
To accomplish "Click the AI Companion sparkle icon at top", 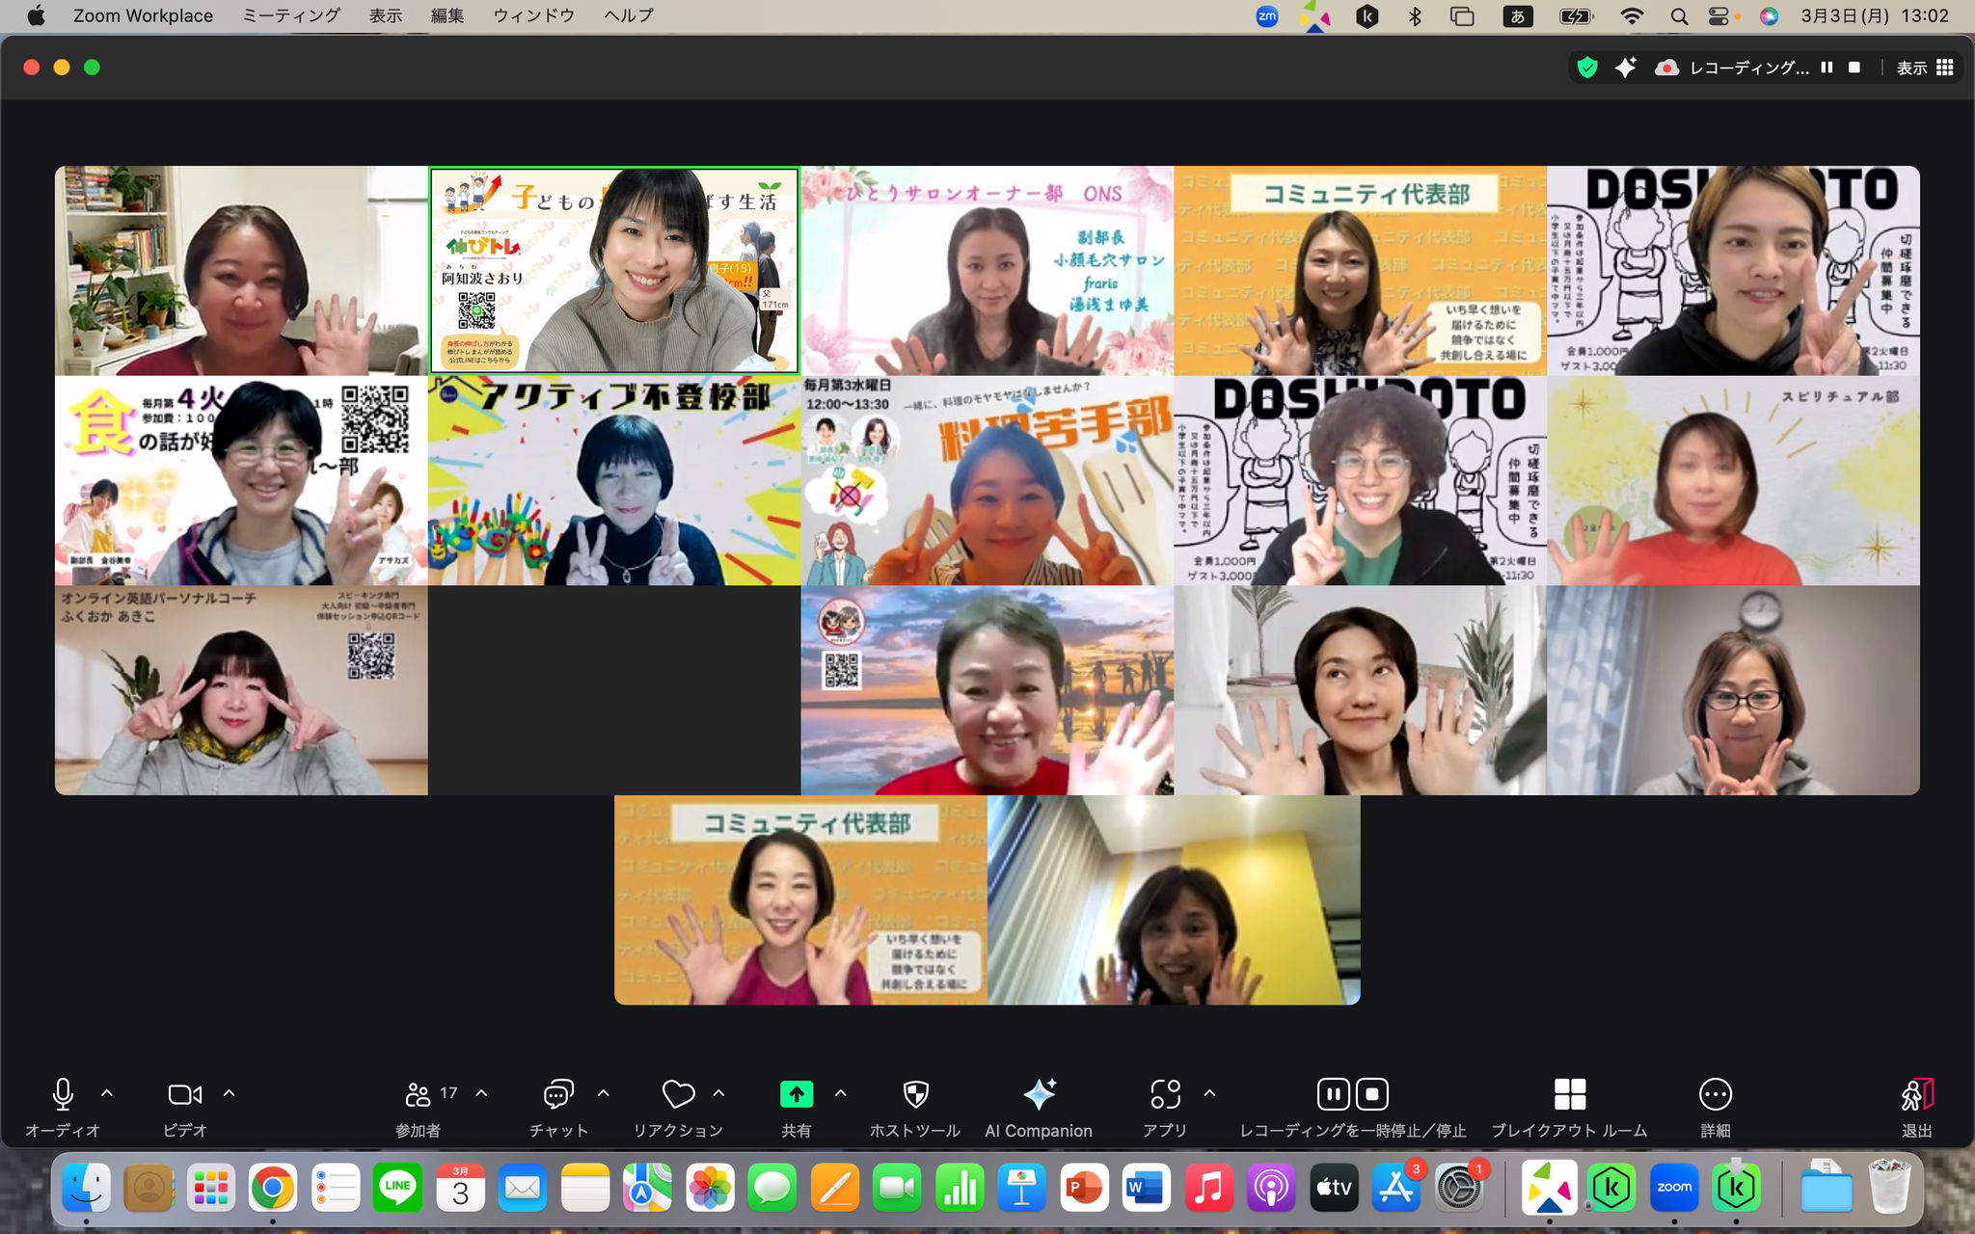I will (1626, 67).
